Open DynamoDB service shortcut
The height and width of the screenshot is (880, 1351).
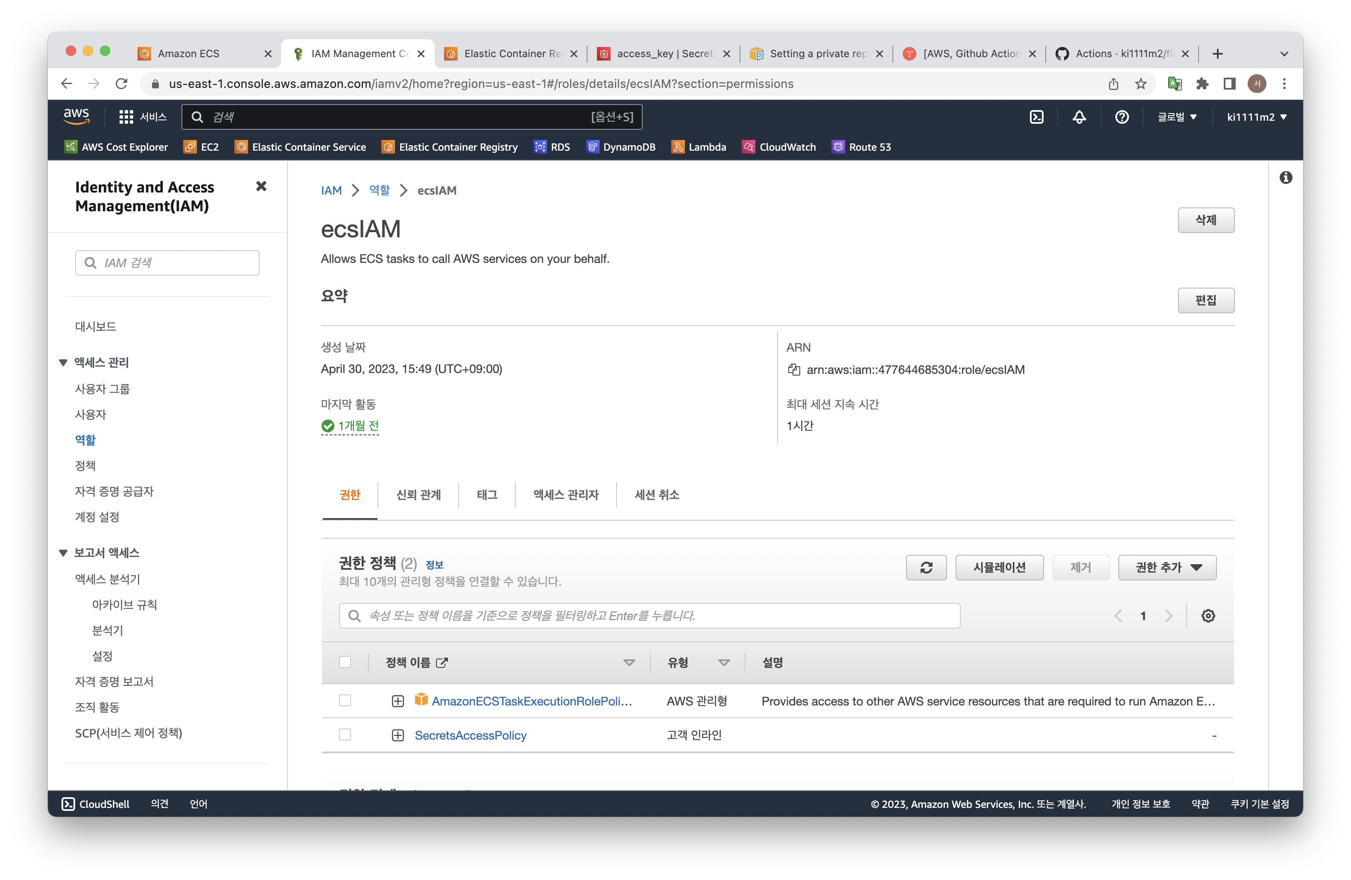(x=621, y=147)
